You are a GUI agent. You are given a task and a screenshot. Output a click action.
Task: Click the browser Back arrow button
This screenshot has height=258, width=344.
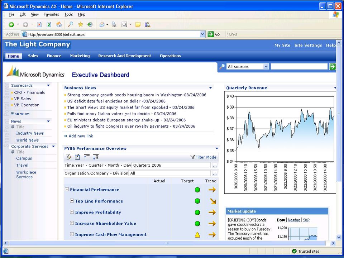(x=11, y=25)
